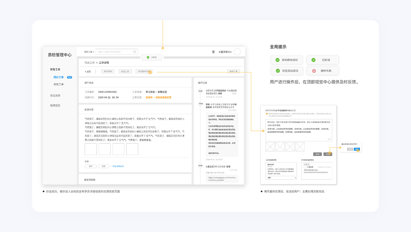This screenshot has height=232, width=411.
Task: Open the base-grammer enrolment URL link
Action: pyautogui.click(x=216, y=178)
